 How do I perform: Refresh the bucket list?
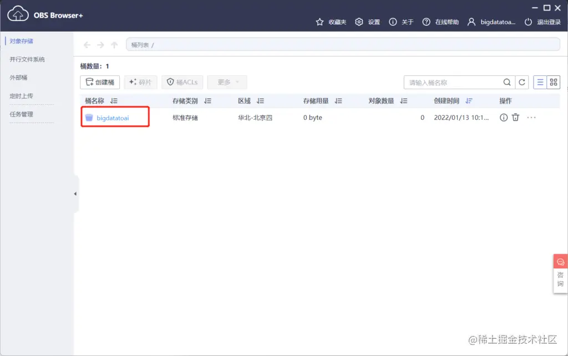521,83
